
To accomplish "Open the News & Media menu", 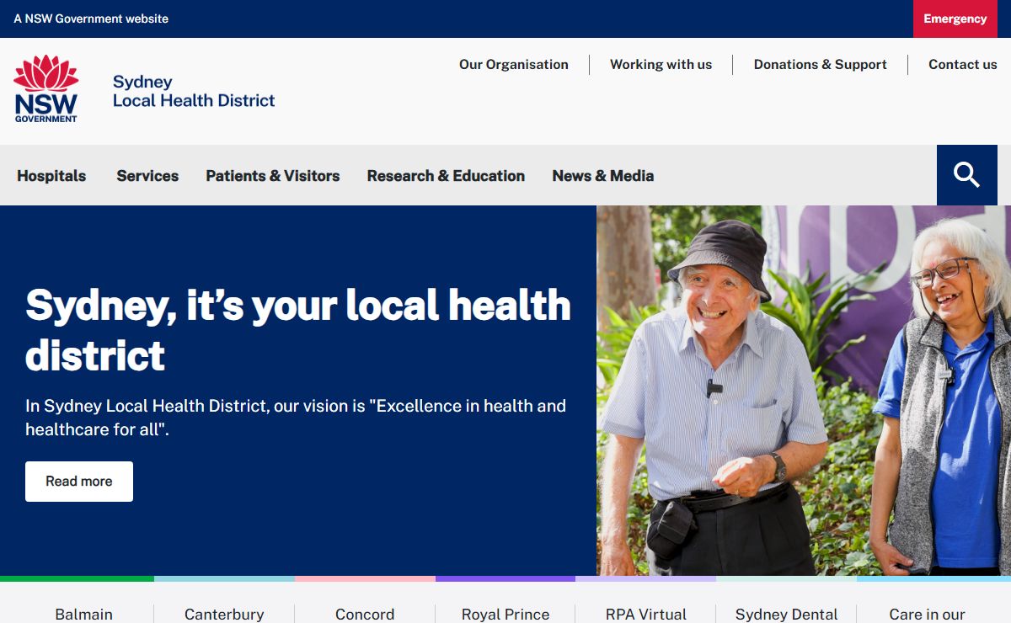I will (x=603, y=176).
